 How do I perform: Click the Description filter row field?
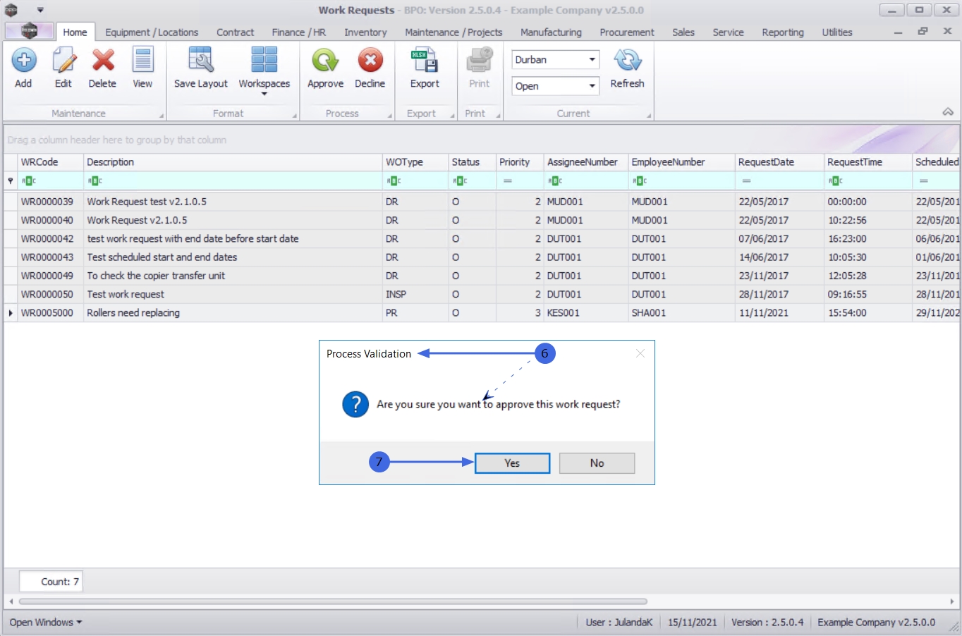[x=233, y=181]
